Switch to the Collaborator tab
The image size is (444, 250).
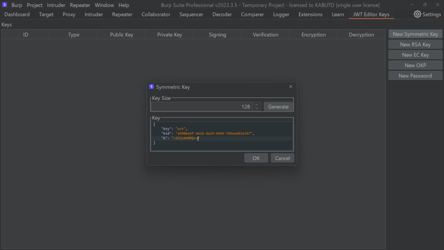(156, 14)
